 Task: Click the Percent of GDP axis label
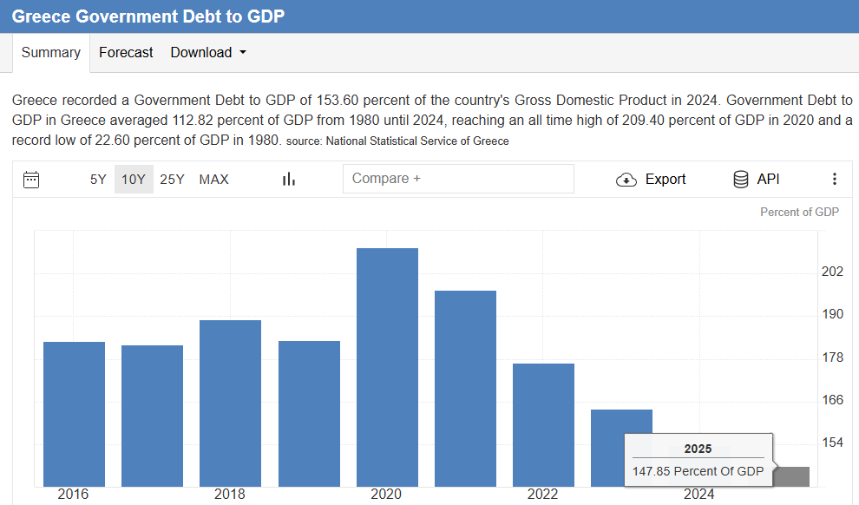(x=799, y=212)
